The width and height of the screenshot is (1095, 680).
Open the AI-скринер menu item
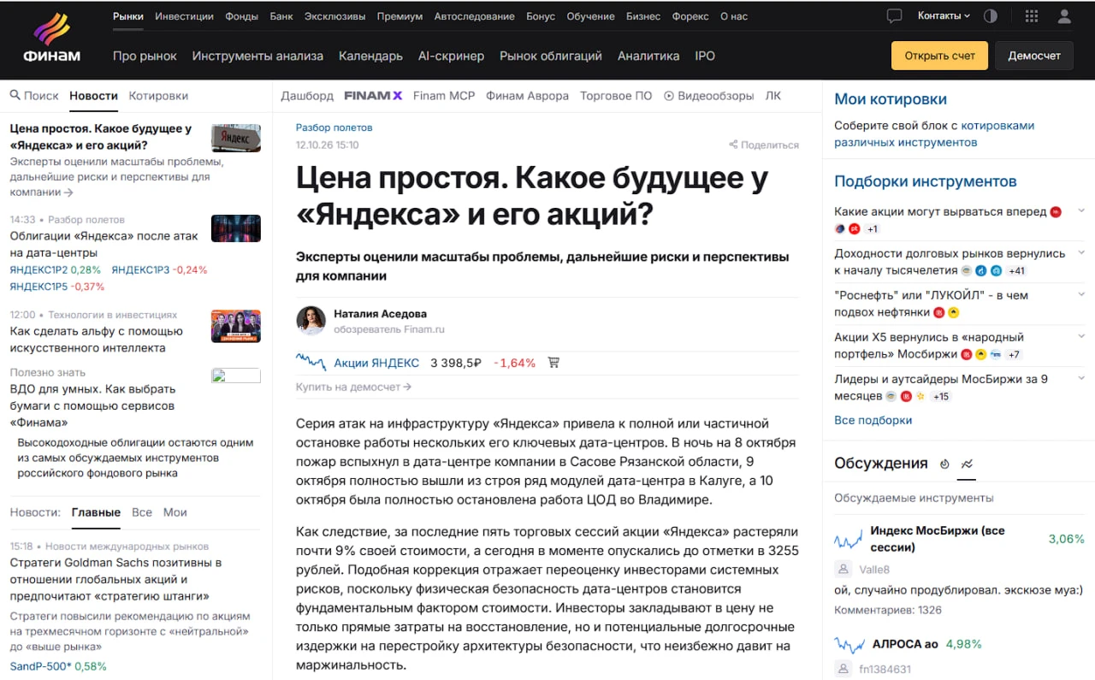(451, 56)
